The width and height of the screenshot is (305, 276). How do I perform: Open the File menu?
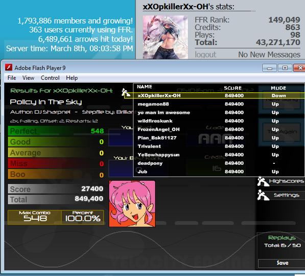click(x=12, y=78)
